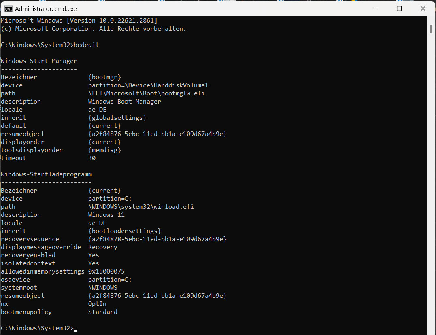Viewport: 436px width, 335px height.
Task: Close the command prompt window
Action: [x=423, y=8]
